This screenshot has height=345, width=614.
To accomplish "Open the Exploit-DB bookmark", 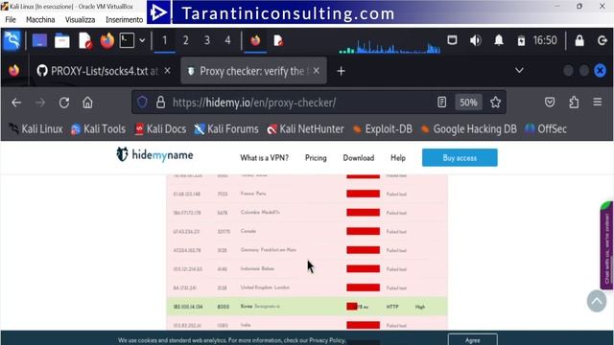I will pyautogui.click(x=383, y=129).
